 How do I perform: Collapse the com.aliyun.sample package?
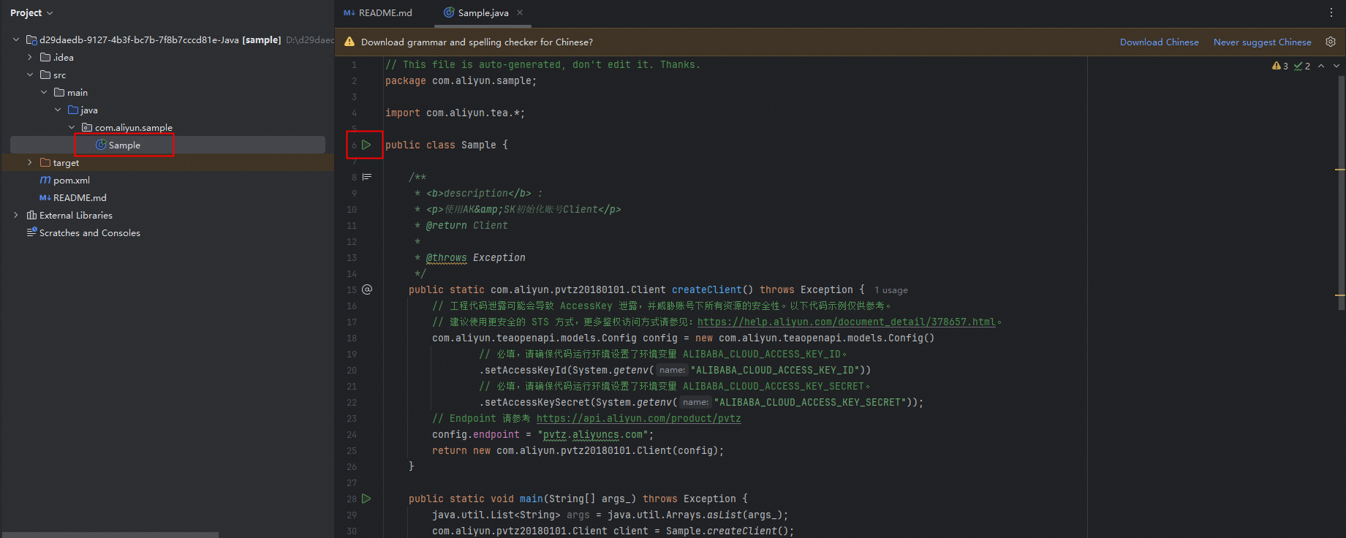(x=72, y=127)
